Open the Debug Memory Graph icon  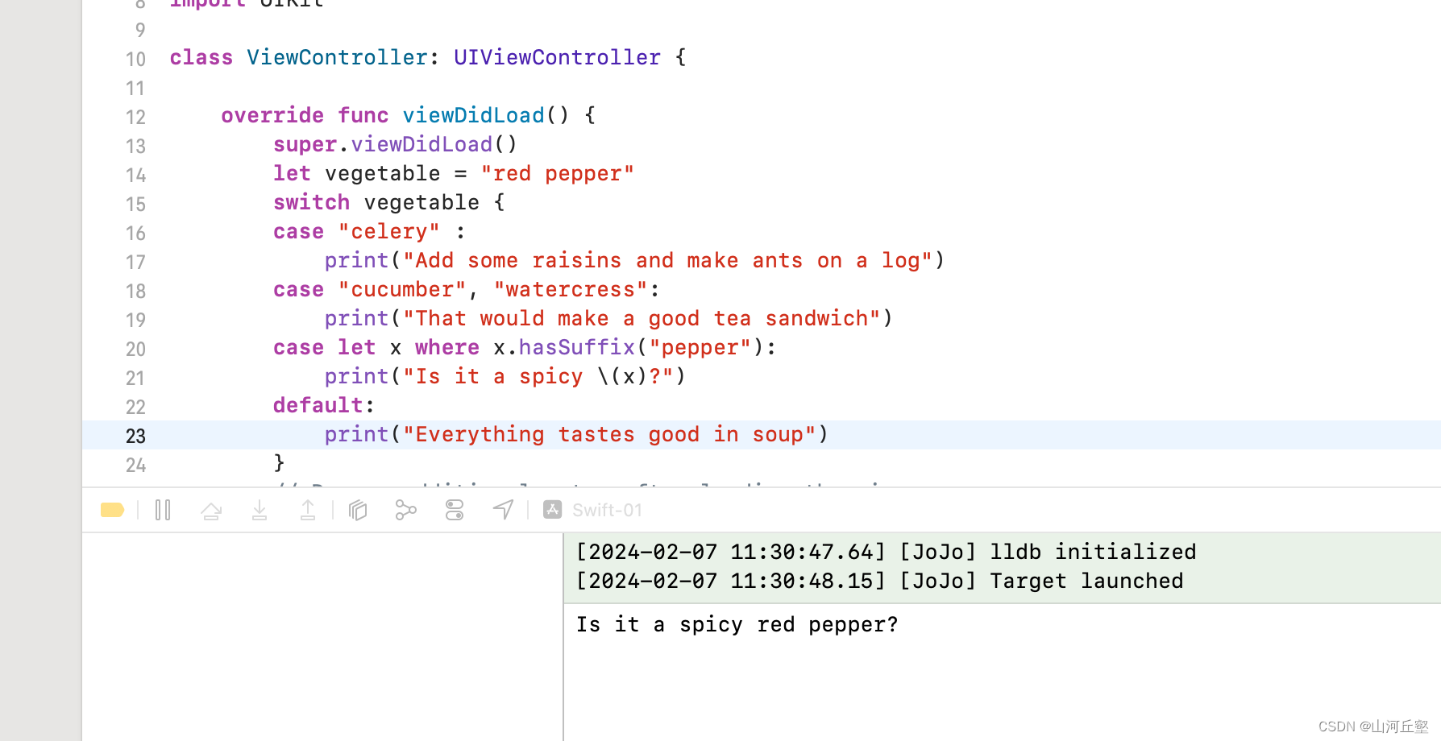tap(406, 510)
